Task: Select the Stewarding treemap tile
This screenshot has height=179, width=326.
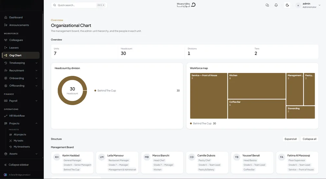Action: 301,112
